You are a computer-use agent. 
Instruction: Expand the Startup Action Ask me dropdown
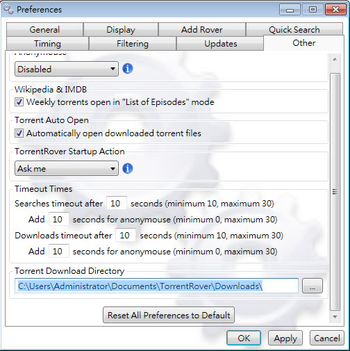coord(67,168)
